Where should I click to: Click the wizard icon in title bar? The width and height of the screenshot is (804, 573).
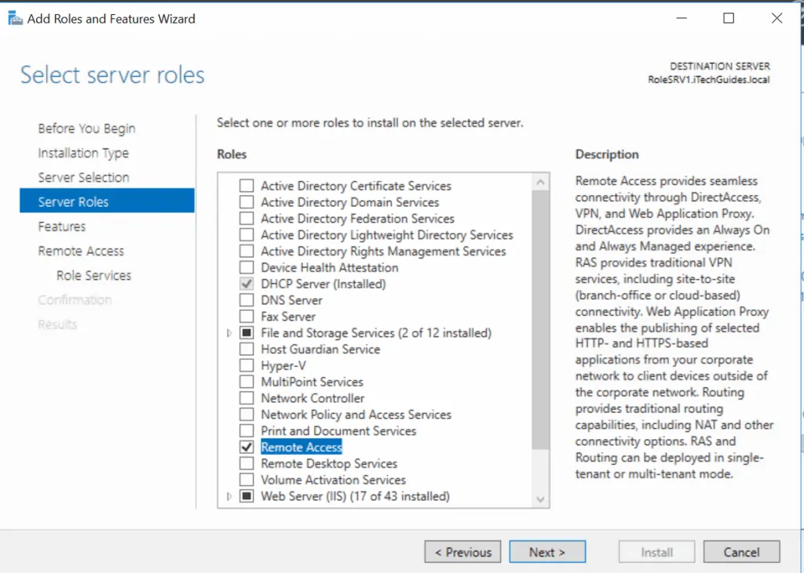pos(16,19)
